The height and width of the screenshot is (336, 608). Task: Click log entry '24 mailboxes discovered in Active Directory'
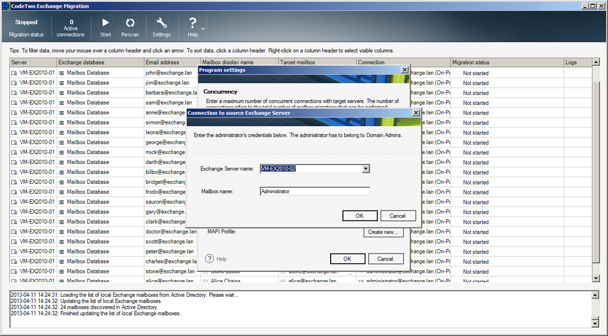pos(84,307)
